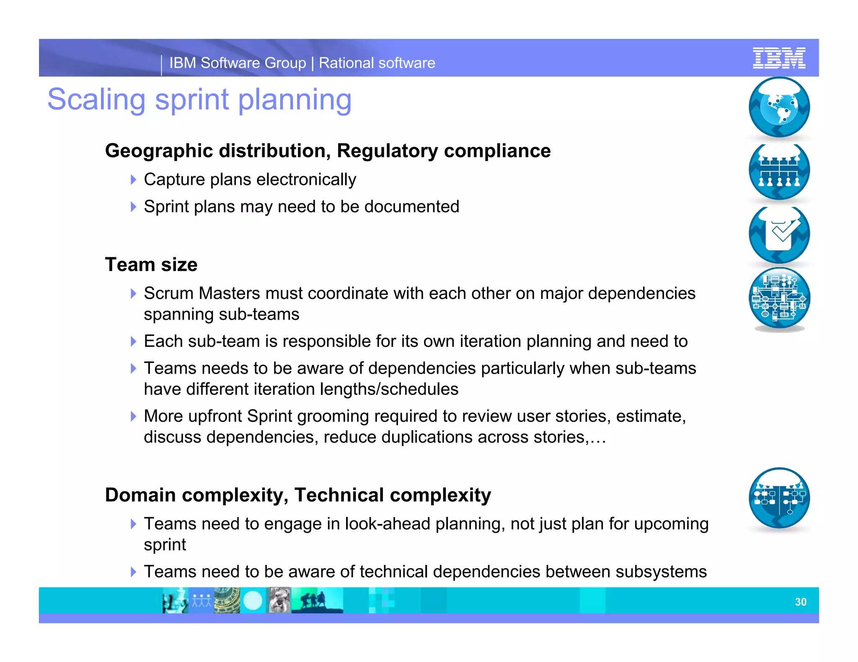
Task: Click the people figures footer thumbnail
Action: coord(202,600)
